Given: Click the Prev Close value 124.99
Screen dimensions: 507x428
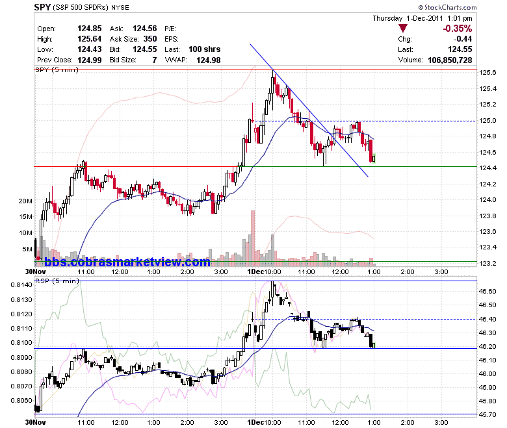Looking at the screenshot, I should pos(90,60).
